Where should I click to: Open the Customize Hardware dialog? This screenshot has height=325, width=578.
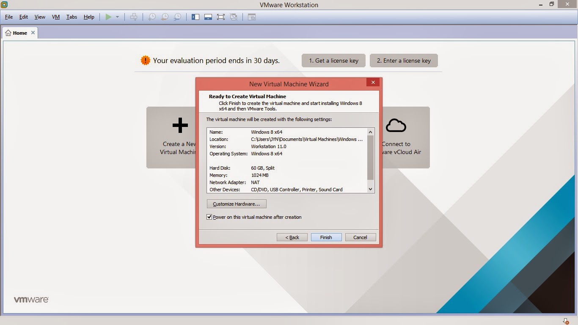tap(236, 204)
